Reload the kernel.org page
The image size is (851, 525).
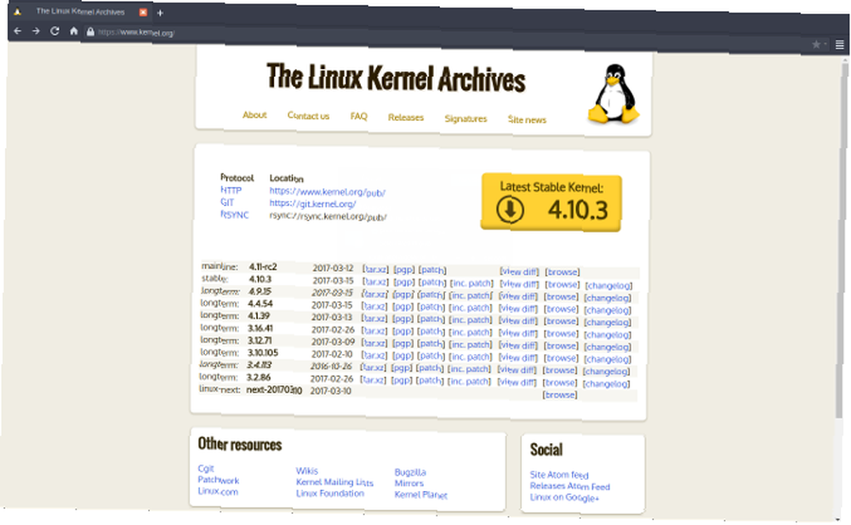(54, 31)
